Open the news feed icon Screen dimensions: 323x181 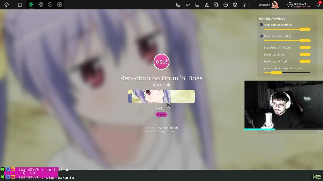[x=178, y=5]
